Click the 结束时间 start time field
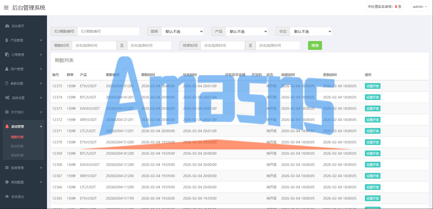The image size is (433, 209). pyautogui.click(x=223, y=45)
